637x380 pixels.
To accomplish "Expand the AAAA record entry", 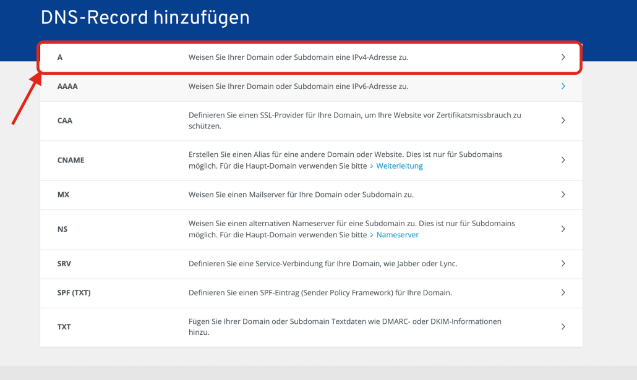I will click(309, 86).
